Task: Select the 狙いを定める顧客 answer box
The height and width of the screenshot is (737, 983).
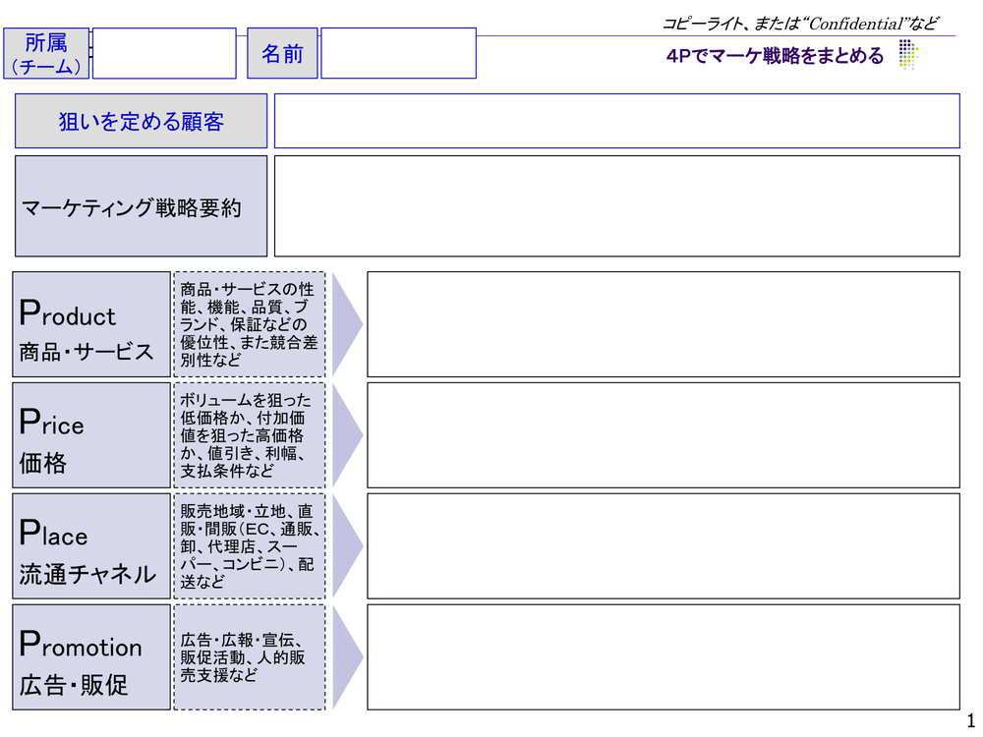Action: coord(616,121)
